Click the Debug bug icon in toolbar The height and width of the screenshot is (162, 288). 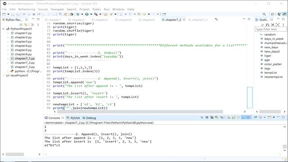[x=78, y=14]
